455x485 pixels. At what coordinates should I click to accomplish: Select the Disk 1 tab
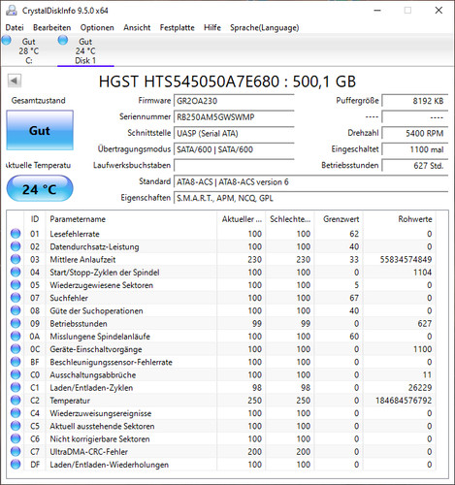[x=85, y=50]
